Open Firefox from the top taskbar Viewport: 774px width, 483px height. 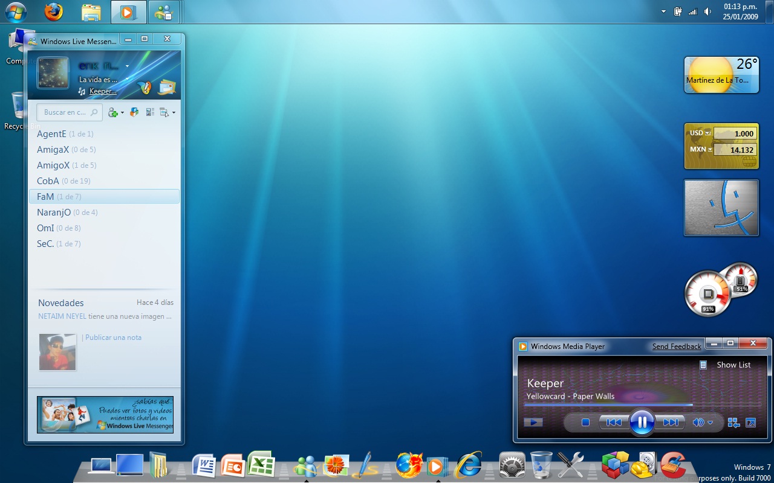pyautogui.click(x=53, y=11)
